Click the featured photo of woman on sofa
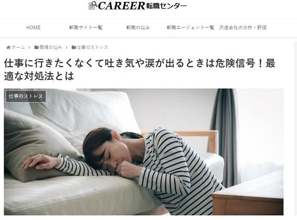The width and height of the screenshot is (297, 220). pyautogui.click(x=143, y=152)
